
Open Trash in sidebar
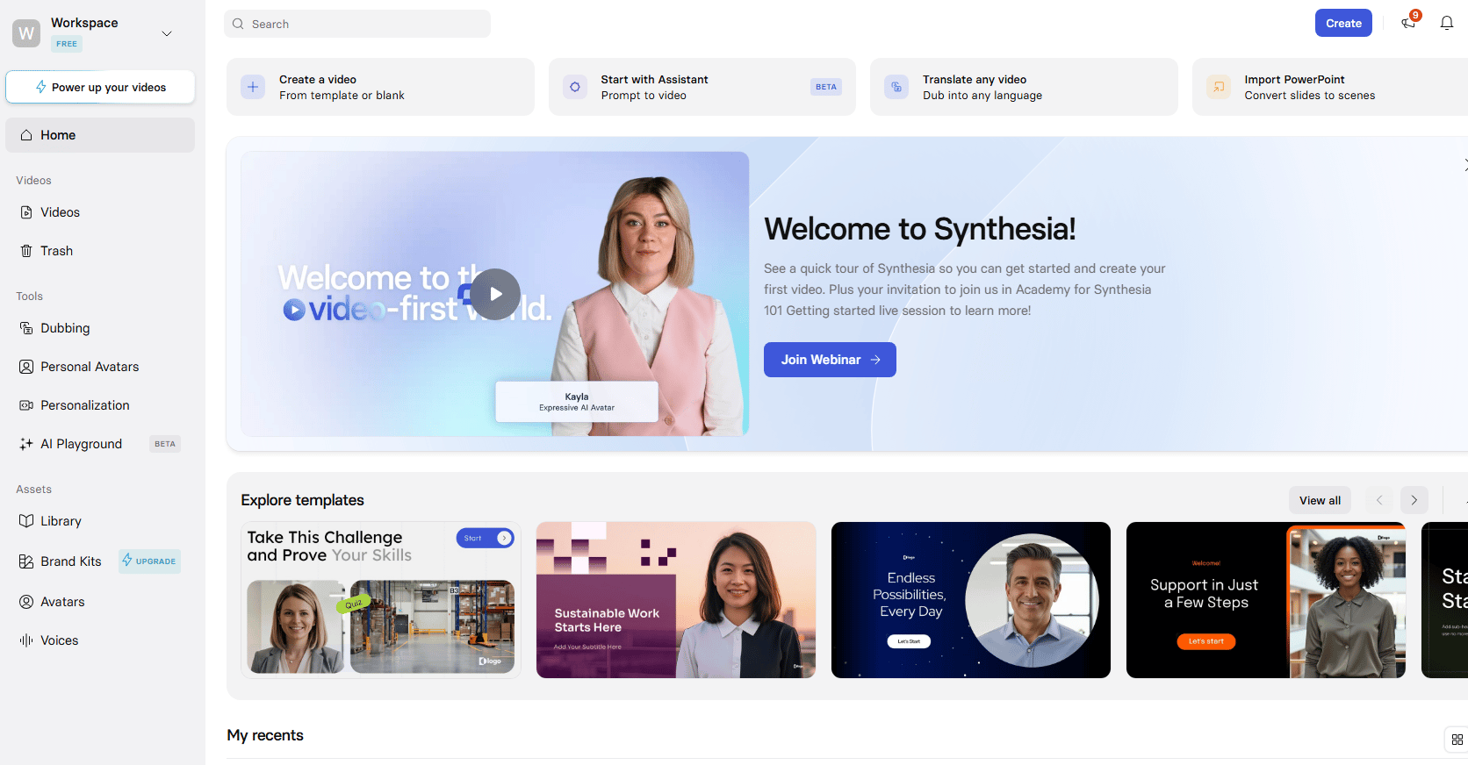[x=100, y=251]
